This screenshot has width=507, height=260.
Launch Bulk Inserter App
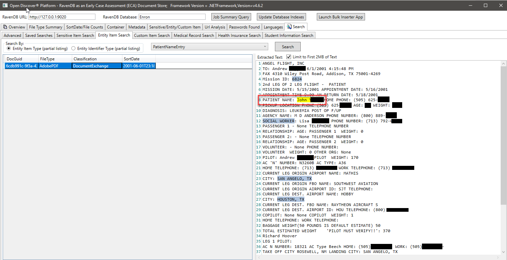[x=341, y=17]
